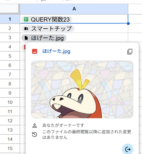Click the history clock icon in preview card
Screen dimensions: 142x154
click(35, 134)
